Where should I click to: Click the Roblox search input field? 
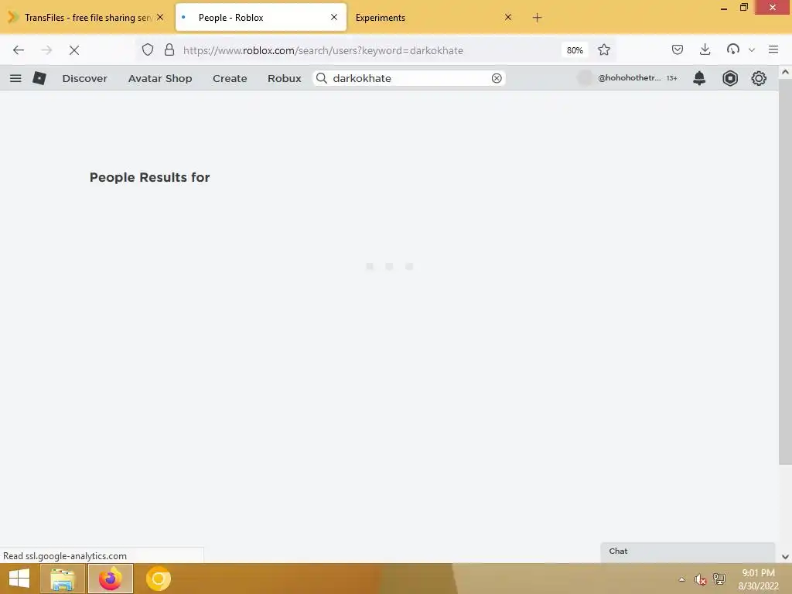tap(409, 78)
